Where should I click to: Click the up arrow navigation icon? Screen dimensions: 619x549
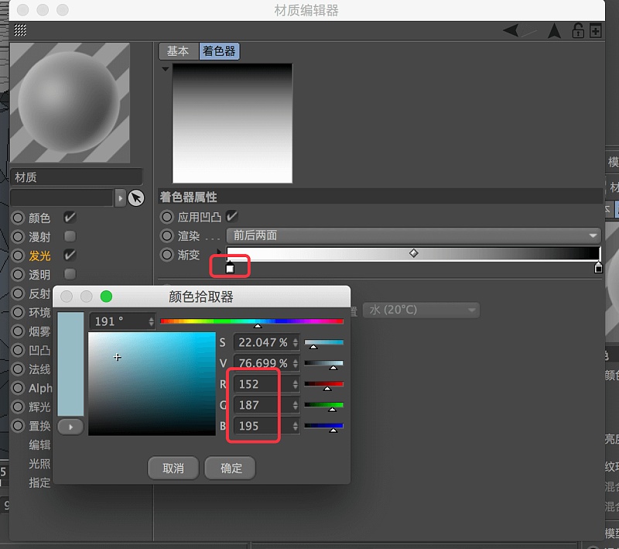coord(554,30)
